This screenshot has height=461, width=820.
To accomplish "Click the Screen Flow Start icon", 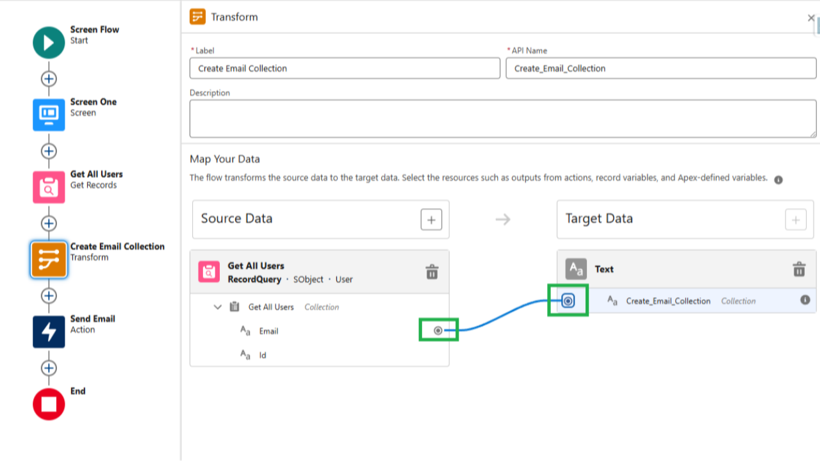I will [x=49, y=43].
